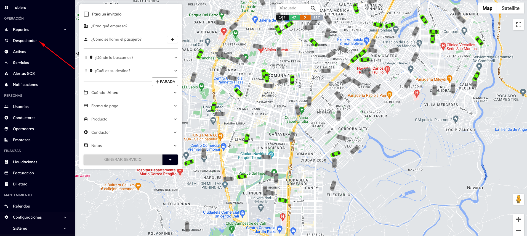Screen dimensions: 527x236
Task: Open the Activos menu item
Action: (x=20, y=52)
